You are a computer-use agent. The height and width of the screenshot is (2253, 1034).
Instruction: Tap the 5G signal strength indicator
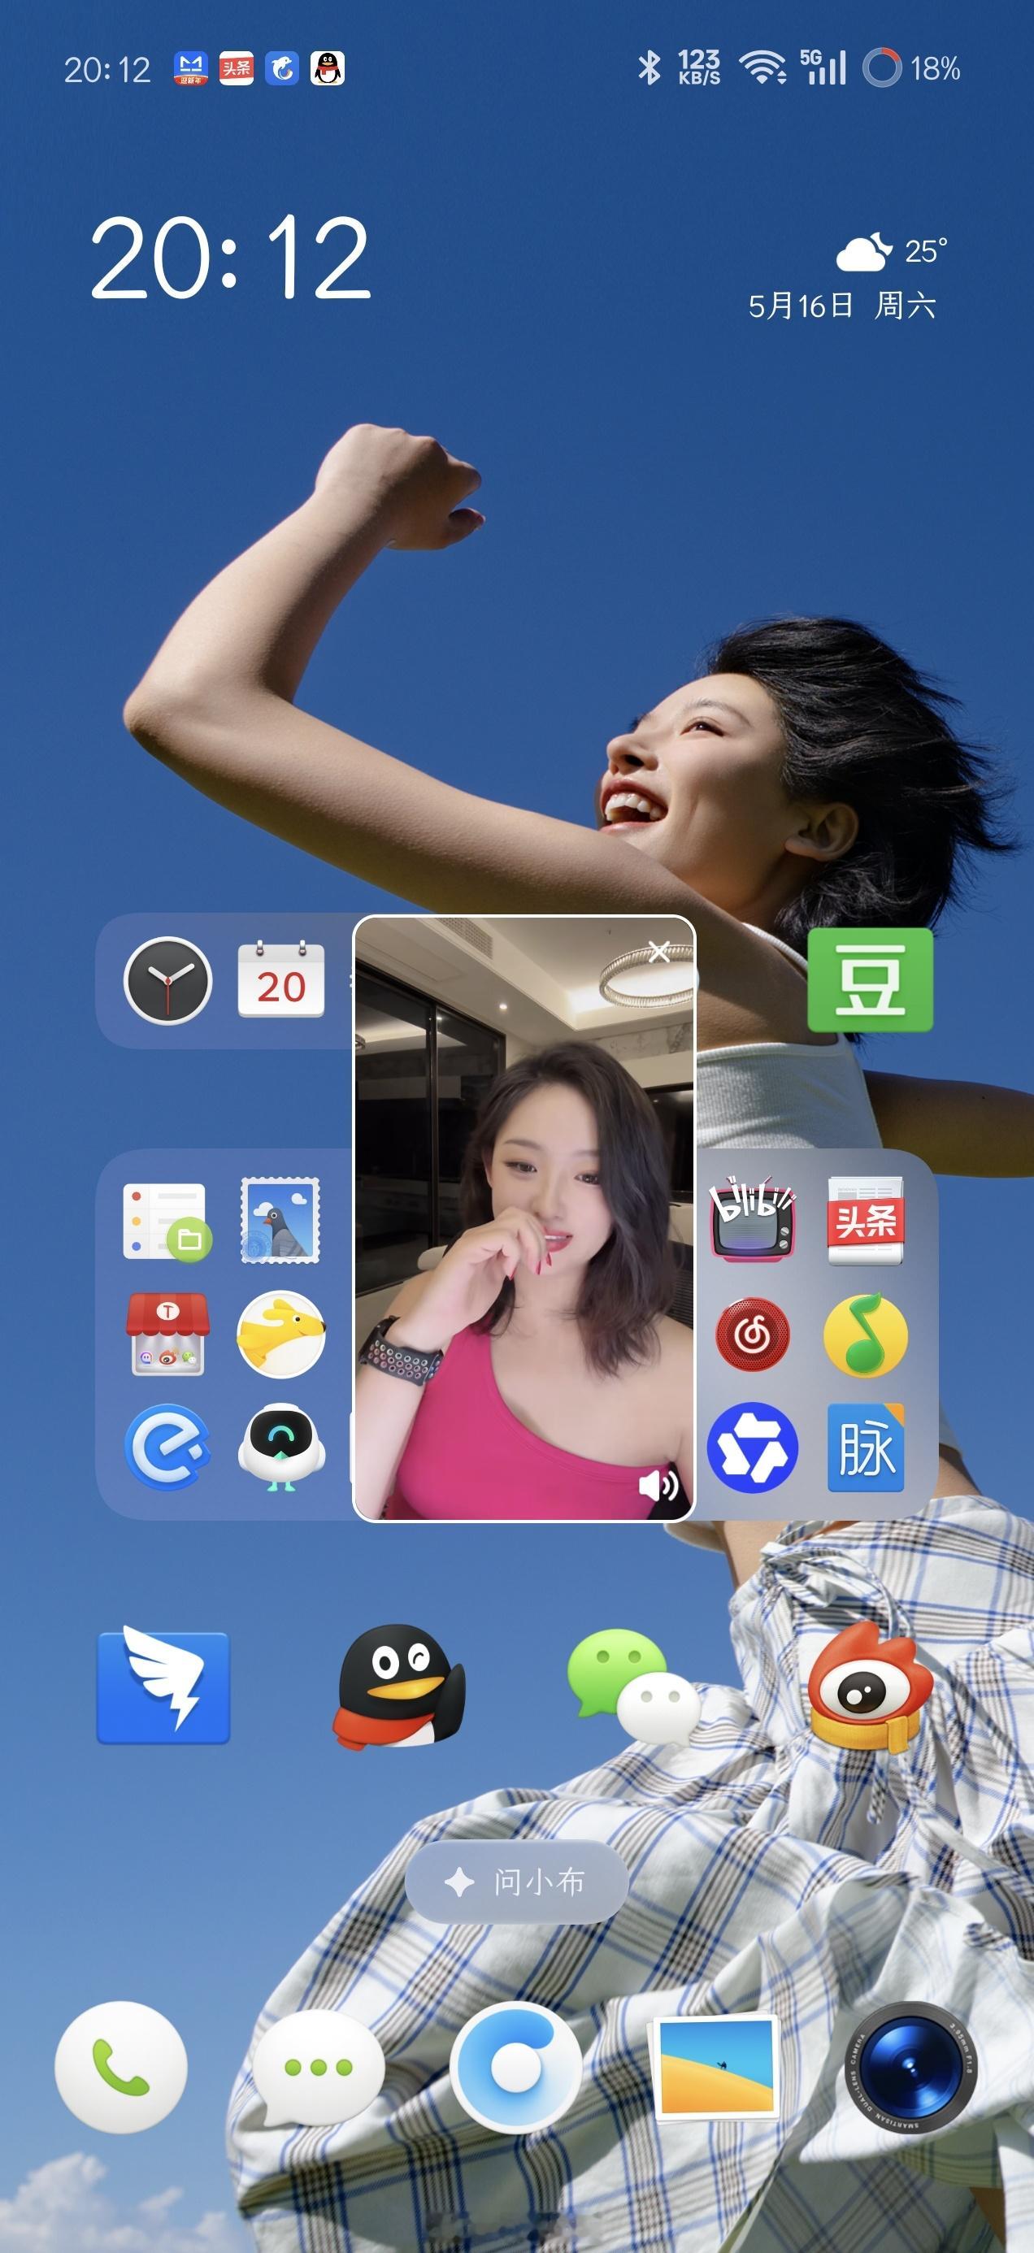pyautogui.click(x=823, y=67)
